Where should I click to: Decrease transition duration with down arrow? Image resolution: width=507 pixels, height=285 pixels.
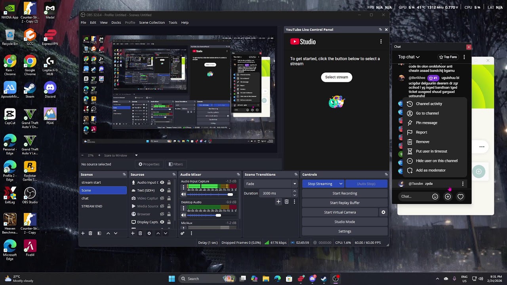click(x=294, y=195)
